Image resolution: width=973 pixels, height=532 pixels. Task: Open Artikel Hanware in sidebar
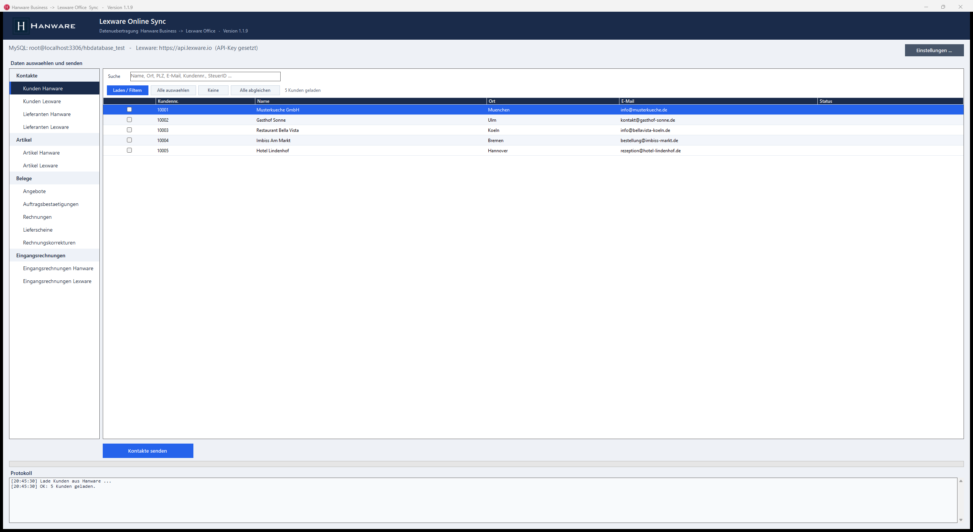coord(54,153)
